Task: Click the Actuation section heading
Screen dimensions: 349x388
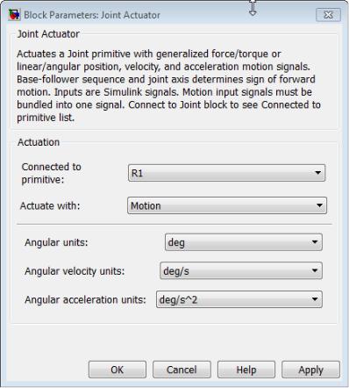Action: (39, 142)
